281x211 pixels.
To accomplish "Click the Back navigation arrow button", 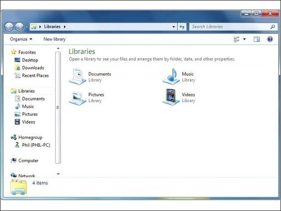I will [9, 27].
